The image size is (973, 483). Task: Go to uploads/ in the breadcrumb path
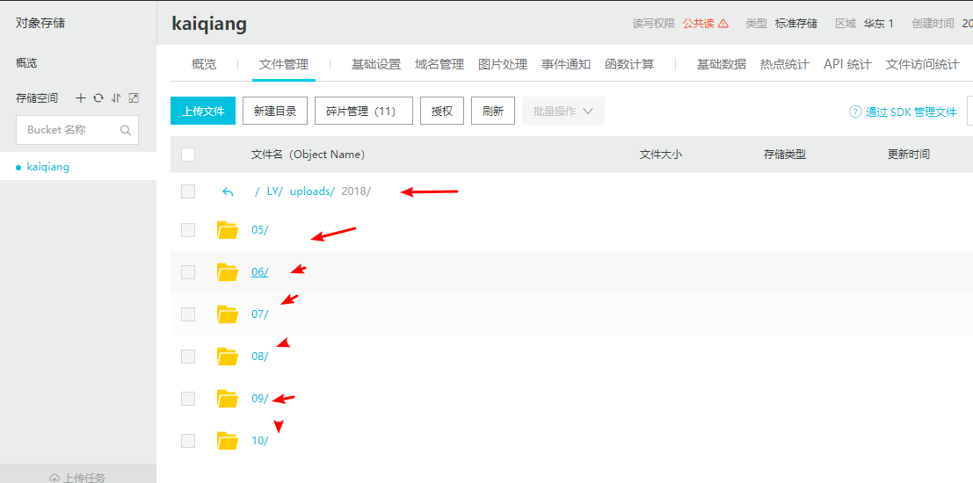(x=312, y=191)
